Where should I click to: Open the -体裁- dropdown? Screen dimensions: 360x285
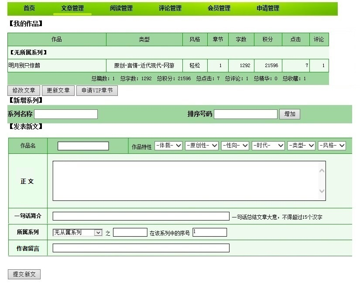(168, 146)
